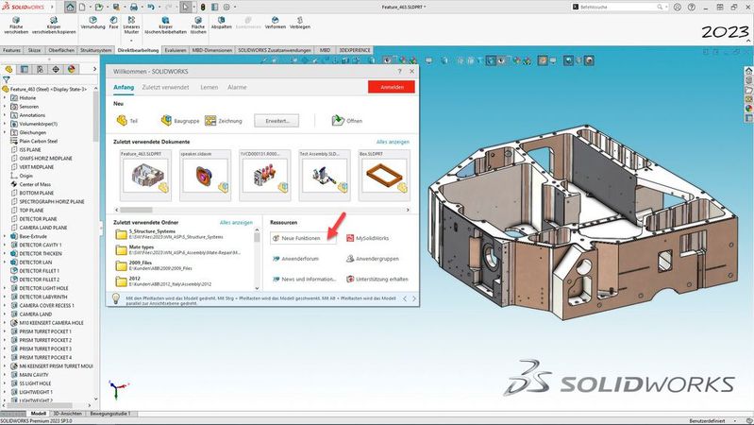Screen dimensions: 754x425
Task: Expand the Gleichungen tree node
Action: (x=5, y=132)
